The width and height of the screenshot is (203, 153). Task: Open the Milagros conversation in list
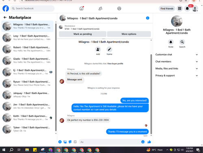tap(27, 26)
